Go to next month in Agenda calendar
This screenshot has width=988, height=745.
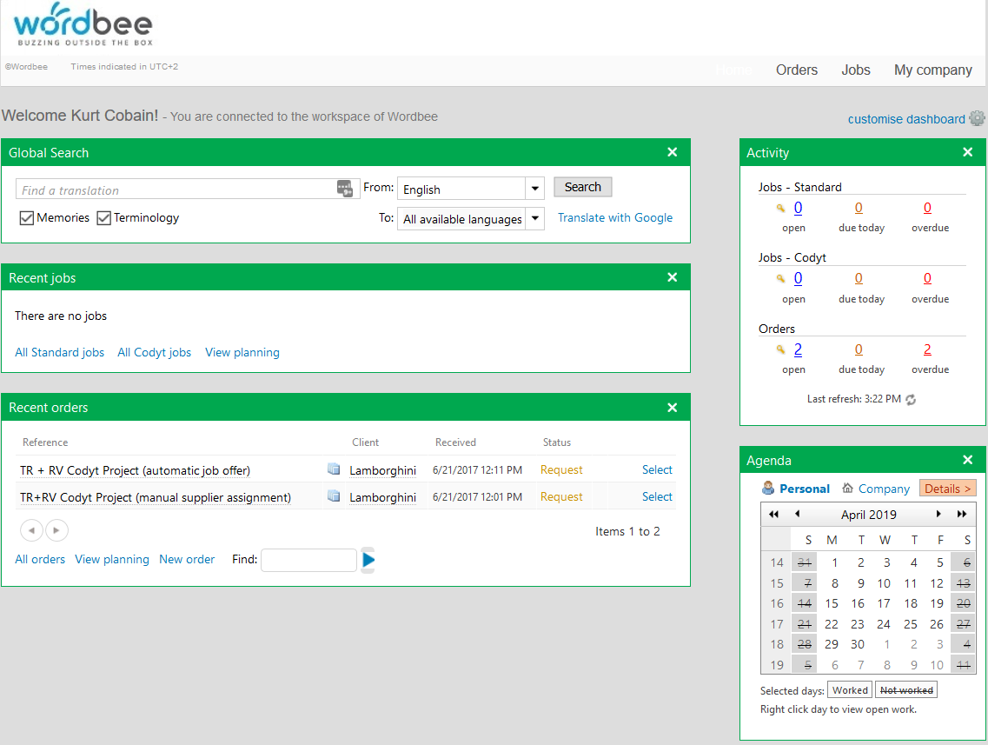(938, 515)
